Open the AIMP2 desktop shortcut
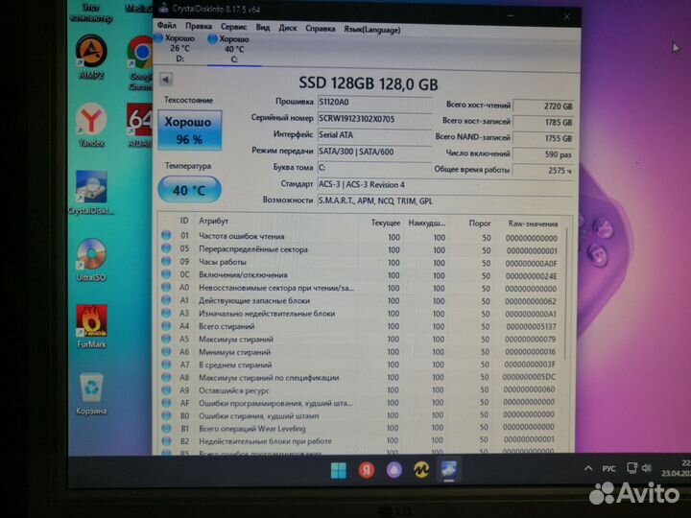The width and height of the screenshot is (691, 518). 91,54
